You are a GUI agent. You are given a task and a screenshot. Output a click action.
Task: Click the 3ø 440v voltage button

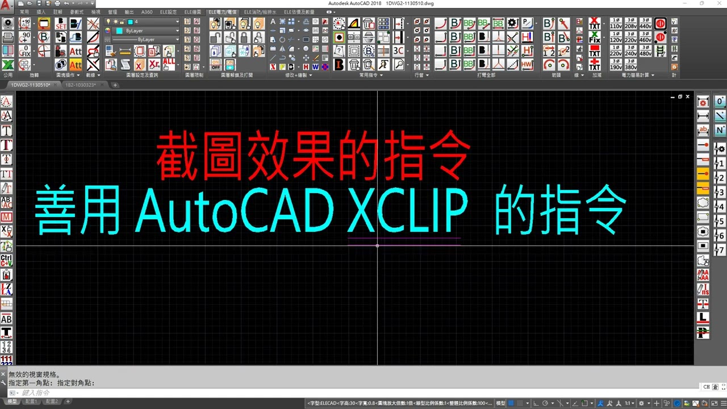645,23
